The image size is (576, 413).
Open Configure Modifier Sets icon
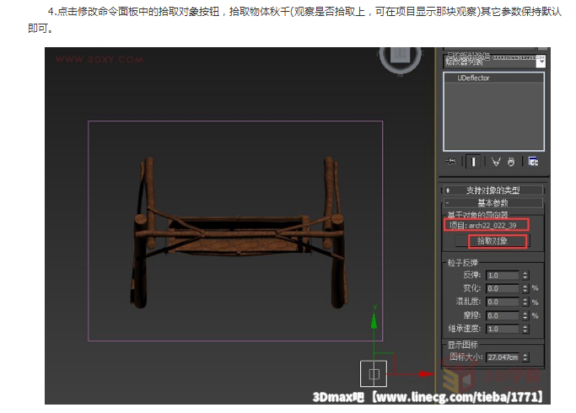(533, 162)
